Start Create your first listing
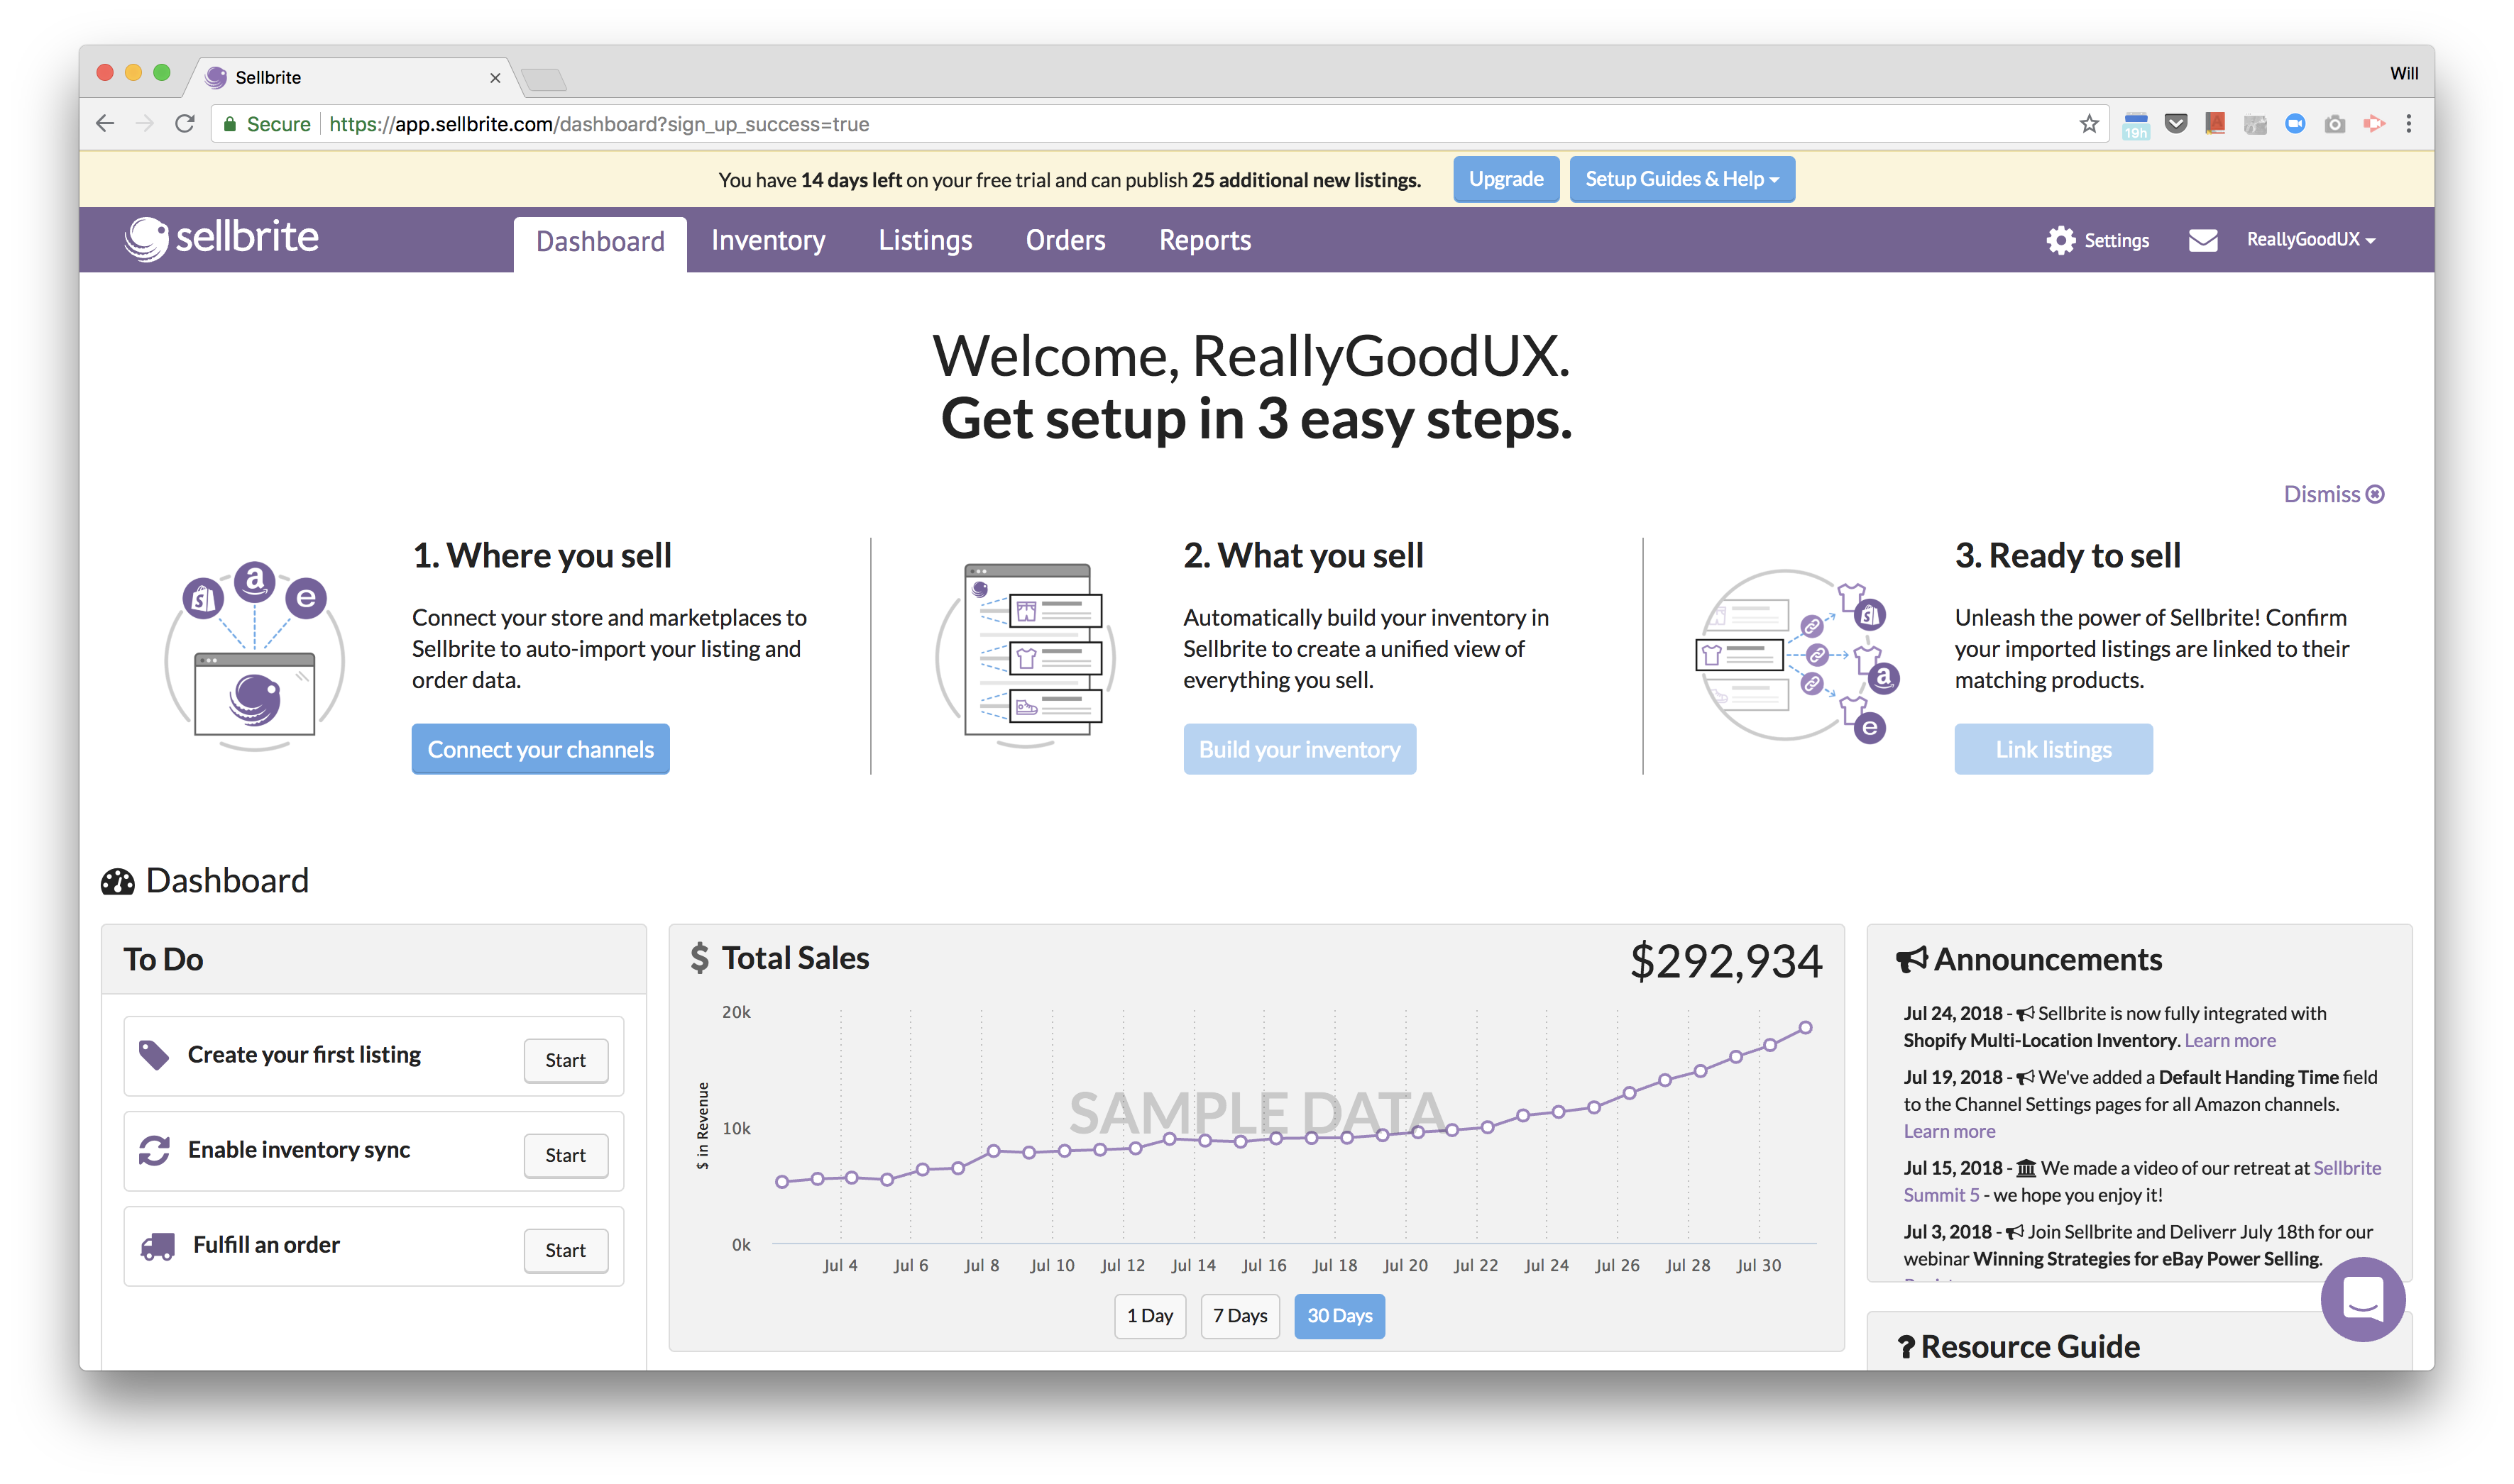Image resolution: width=2514 pixels, height=1484 pixels. pyautogui.click(x=565, y=1060)
